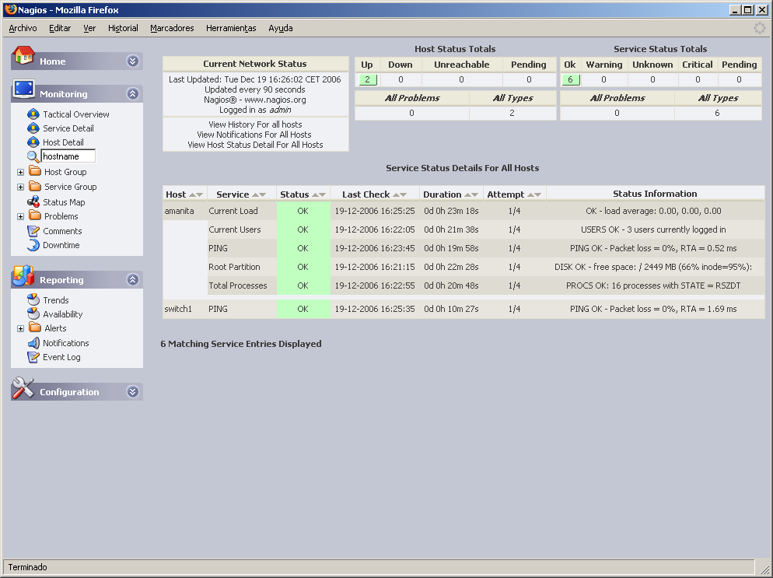Open View Host Status Detail For All Hosts
The width and height of the screenshot is (773, 578).
tap(255, 145)
